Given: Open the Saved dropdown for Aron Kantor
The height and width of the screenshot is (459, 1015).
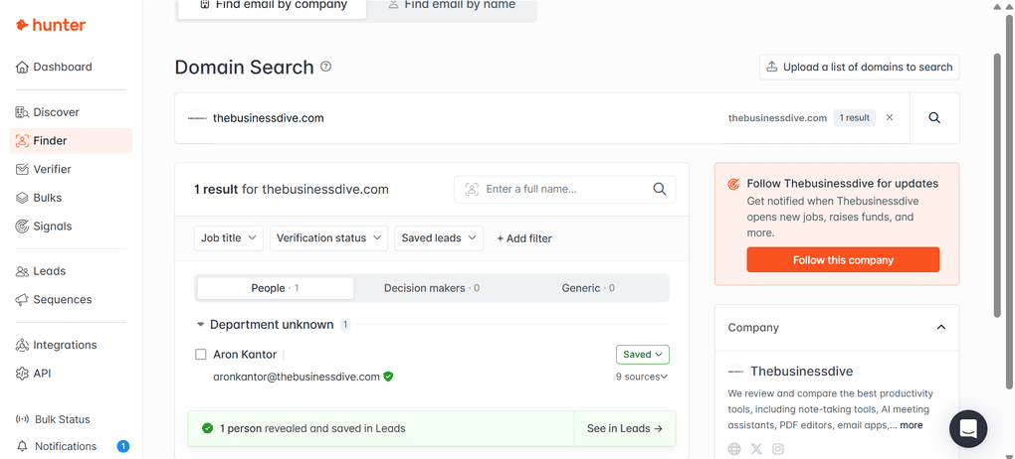Looking at the screenshot, I should 642,355.
